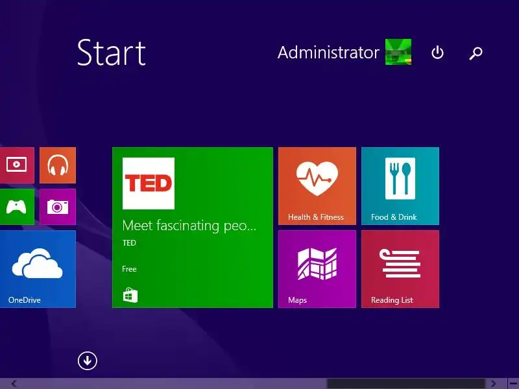Screen dimensions: 519x389
Task: Open the Reading List tile
Action: click(400, 269)
